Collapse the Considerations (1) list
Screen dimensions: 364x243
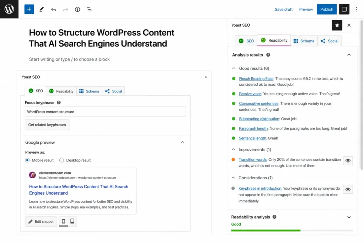(x=233, y=178)
